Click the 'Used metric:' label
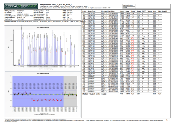 click(8, 19)
